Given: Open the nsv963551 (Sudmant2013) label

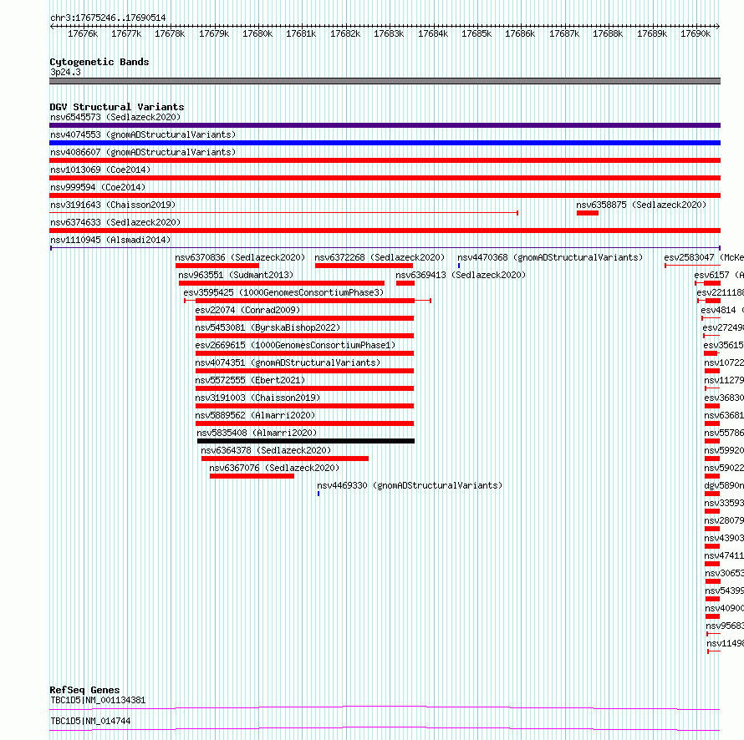Looking at the screenshot, I should click(236, 275).
